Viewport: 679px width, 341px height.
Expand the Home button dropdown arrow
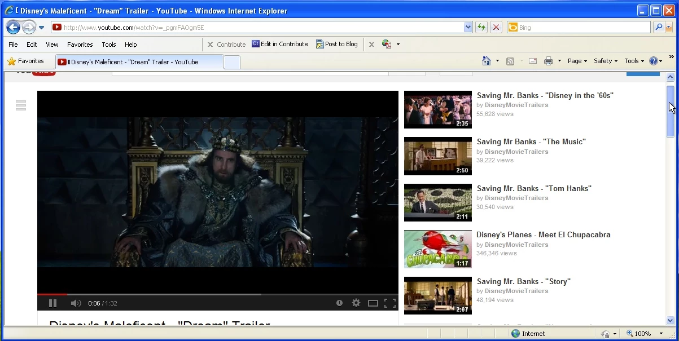pos(497,61)
